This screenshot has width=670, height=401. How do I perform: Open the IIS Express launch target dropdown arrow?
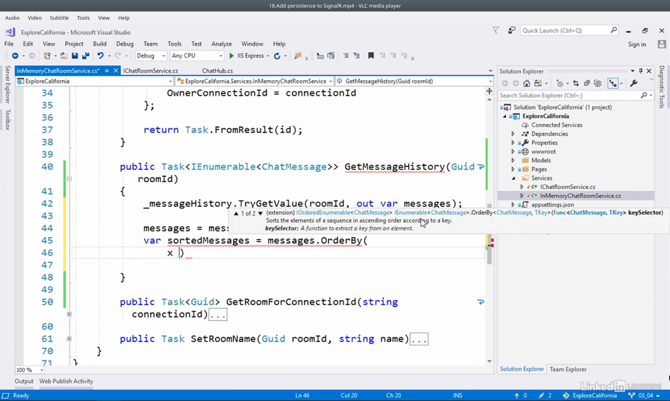coord(268,56)
